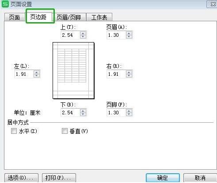Increase the top margin spinner up arrow
Screen dimensions: 217x183
pos(83,33)
